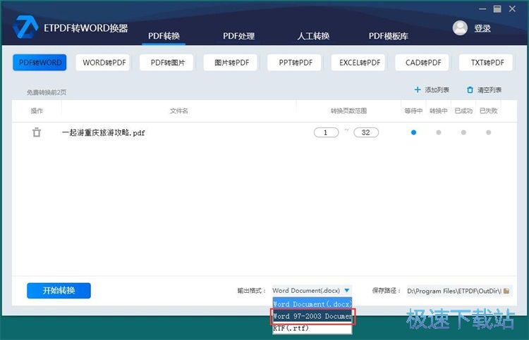Click the save path field D:\Program Files\ETPDF\OutDir
The width and height of the screenshot is (529, 340).
tap(454, 291)
